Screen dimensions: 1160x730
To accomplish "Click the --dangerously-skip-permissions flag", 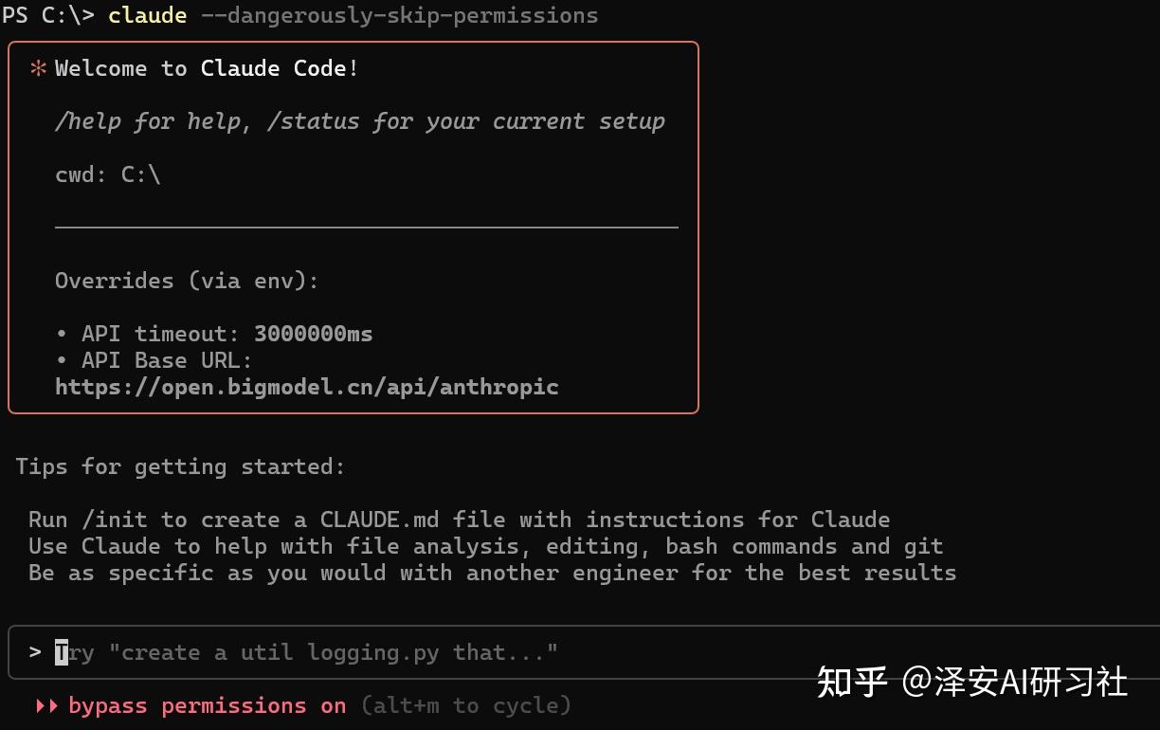I will pyautogui.click(x=399, y=15).
